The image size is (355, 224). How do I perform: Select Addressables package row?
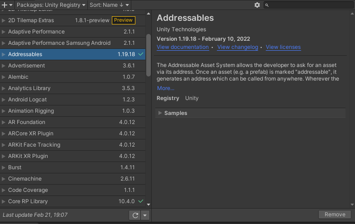pos(72,54)
